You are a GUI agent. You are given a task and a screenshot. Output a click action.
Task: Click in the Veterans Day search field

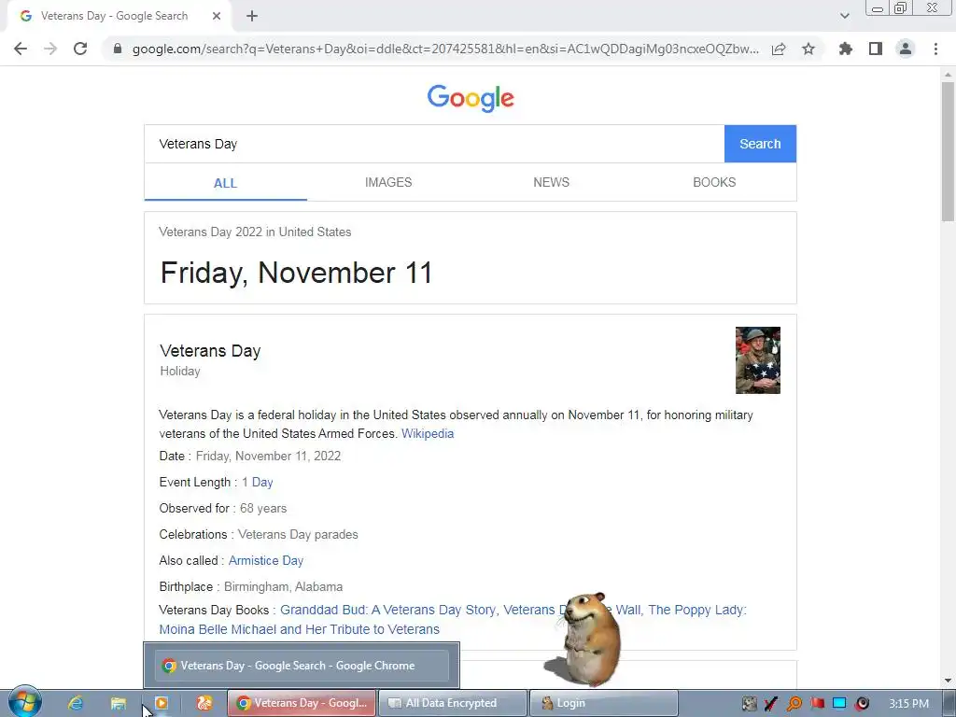click(x=434, y=144)
